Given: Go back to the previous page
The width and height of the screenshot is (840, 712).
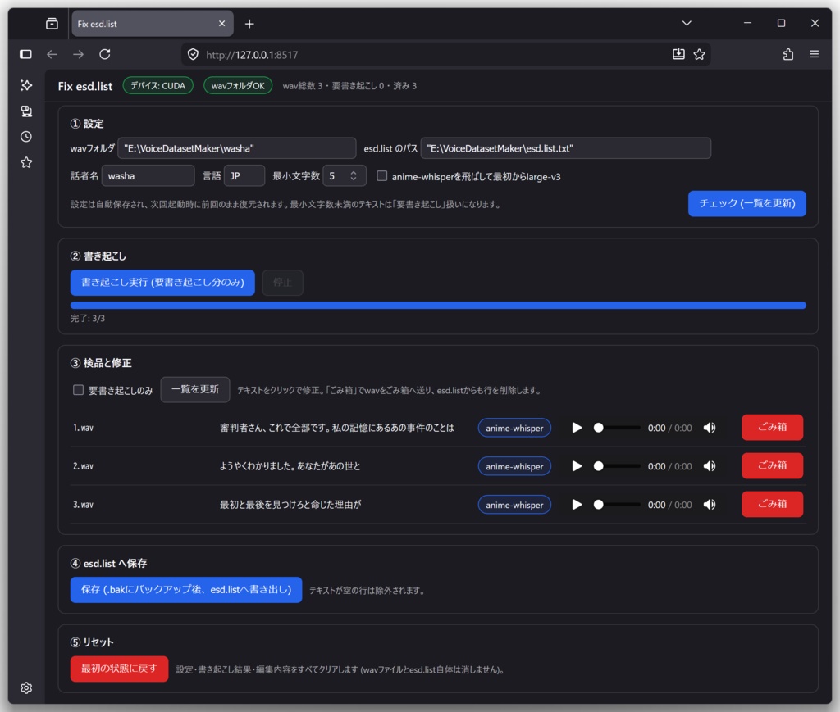Looking at the screenshot, I should pos(52,54).
